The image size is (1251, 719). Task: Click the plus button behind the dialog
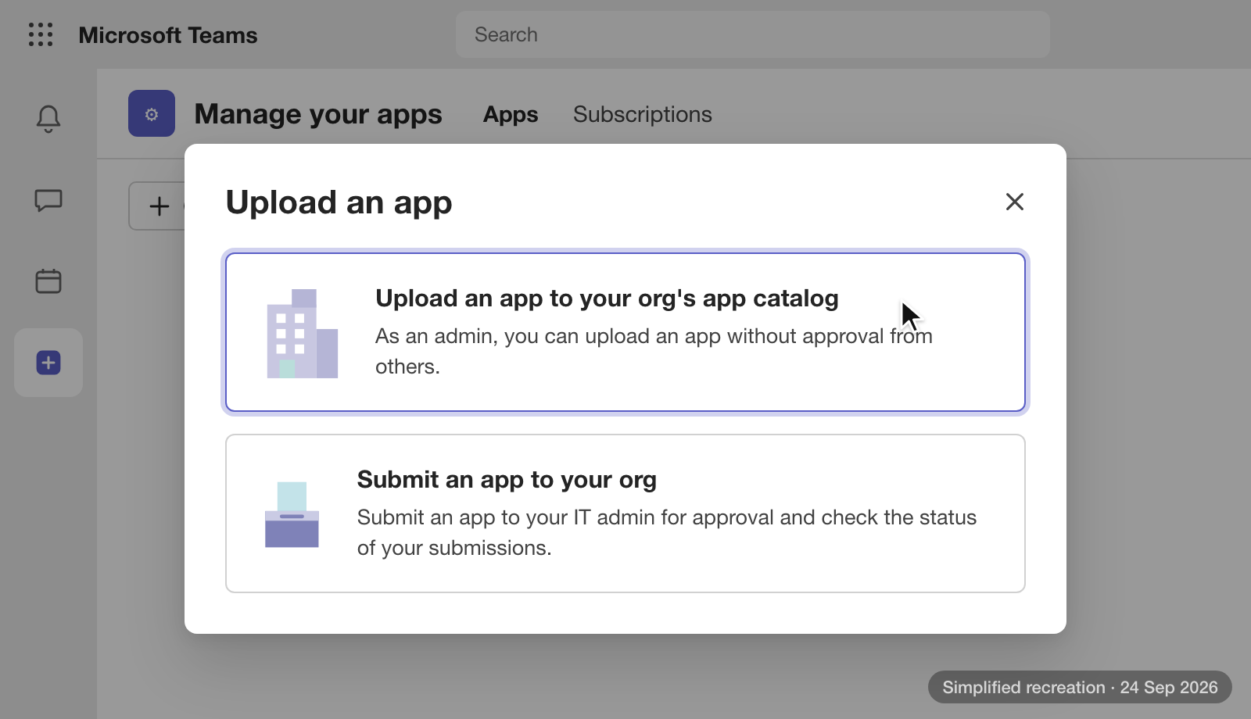[158, 206]
